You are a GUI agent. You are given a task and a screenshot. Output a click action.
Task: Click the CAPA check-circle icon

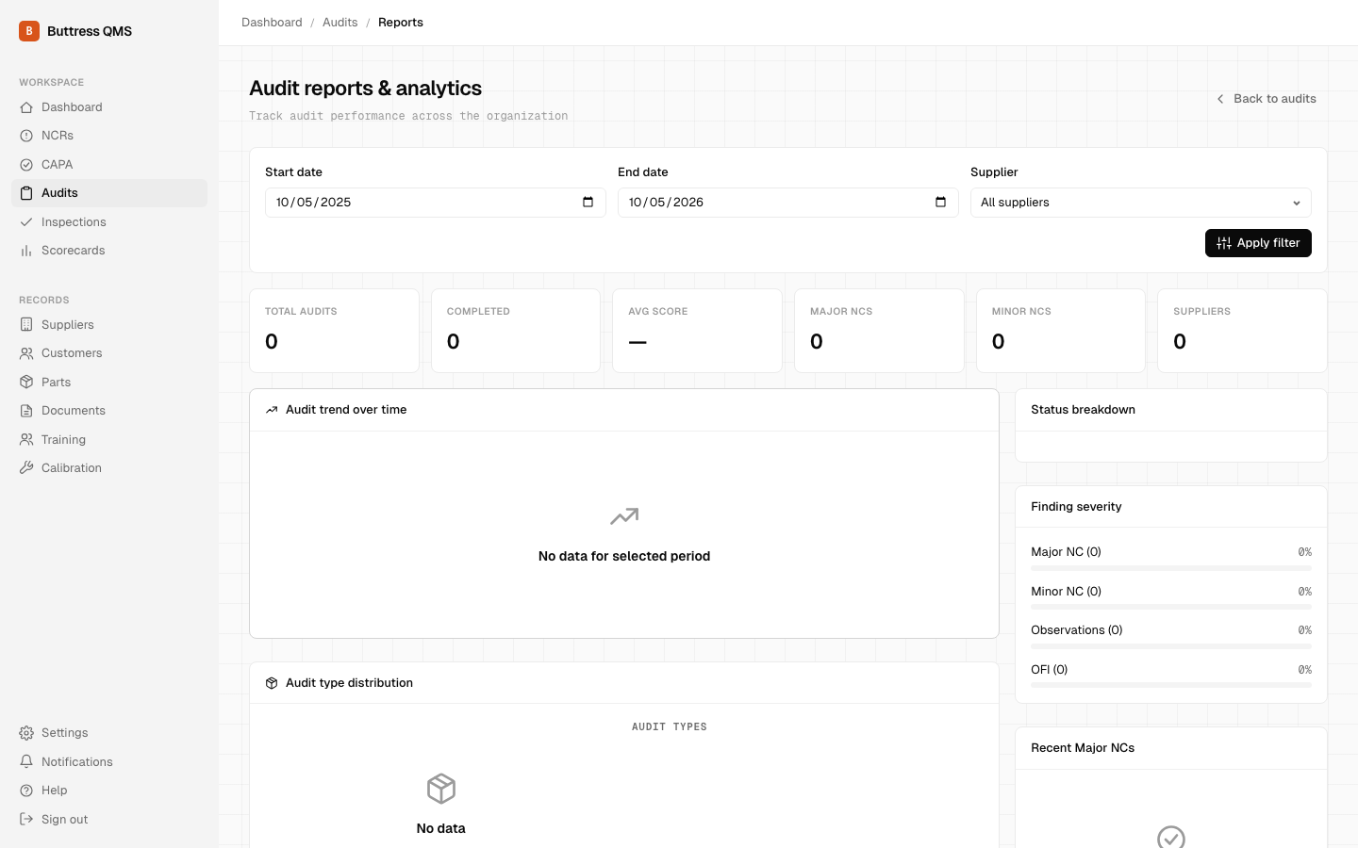coord(26,165)
